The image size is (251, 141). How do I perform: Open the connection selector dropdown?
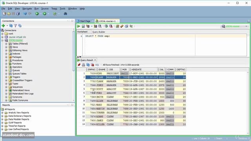(x=246, y=26)
